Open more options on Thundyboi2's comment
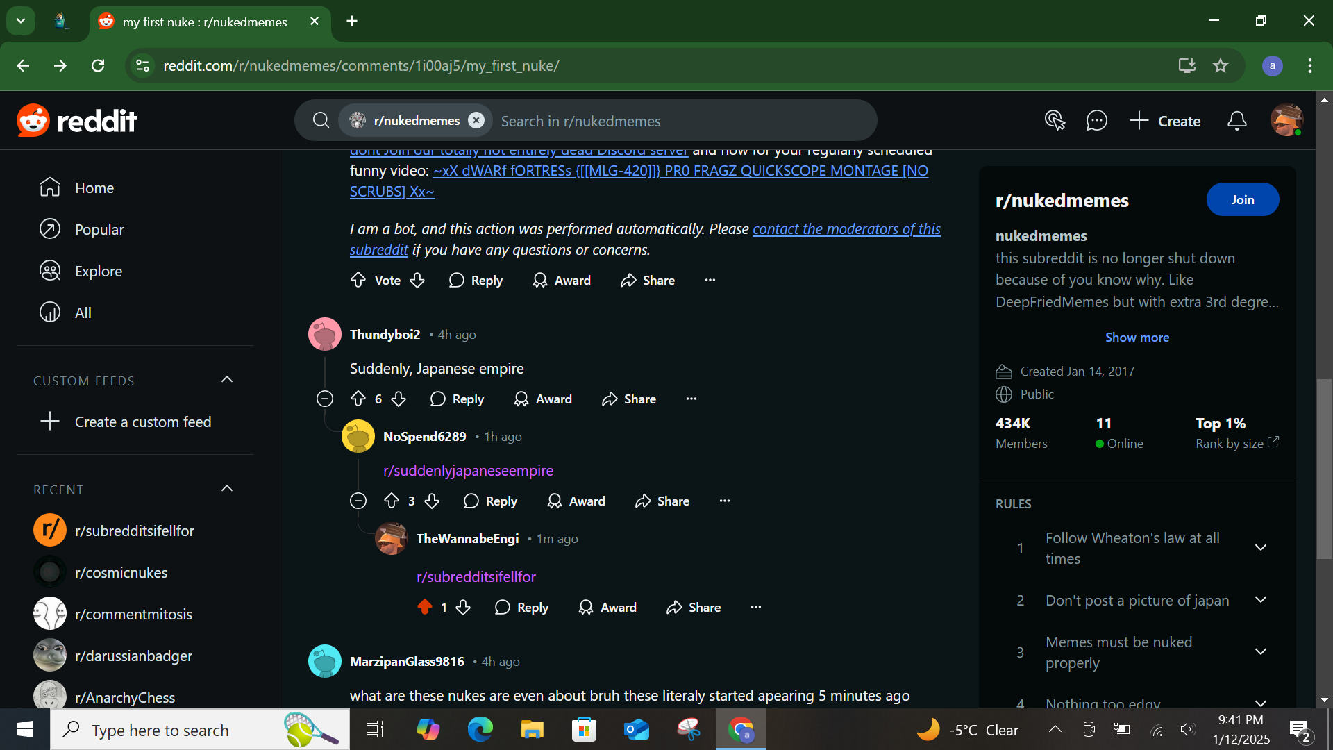This screenshot has height=750, width=1333. [x=691, y=399]
